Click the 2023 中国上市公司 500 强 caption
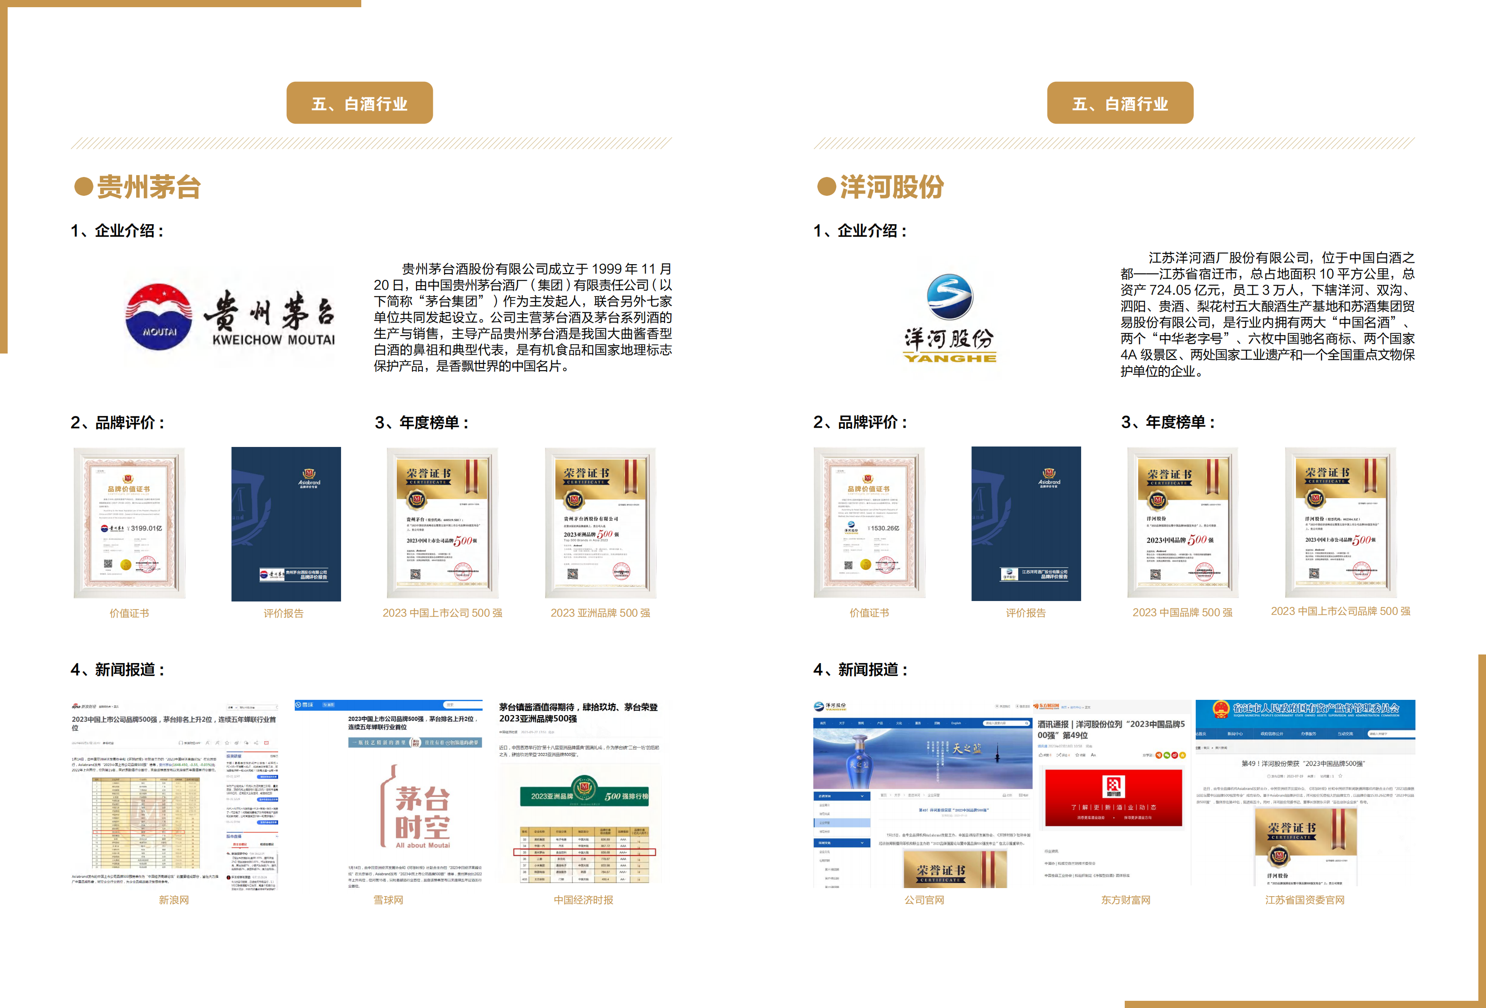 [443, 613]
